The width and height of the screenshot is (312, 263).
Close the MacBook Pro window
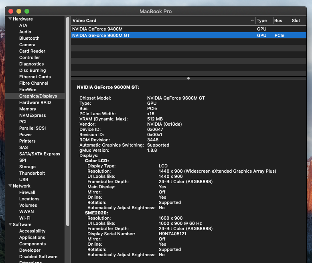11,11
